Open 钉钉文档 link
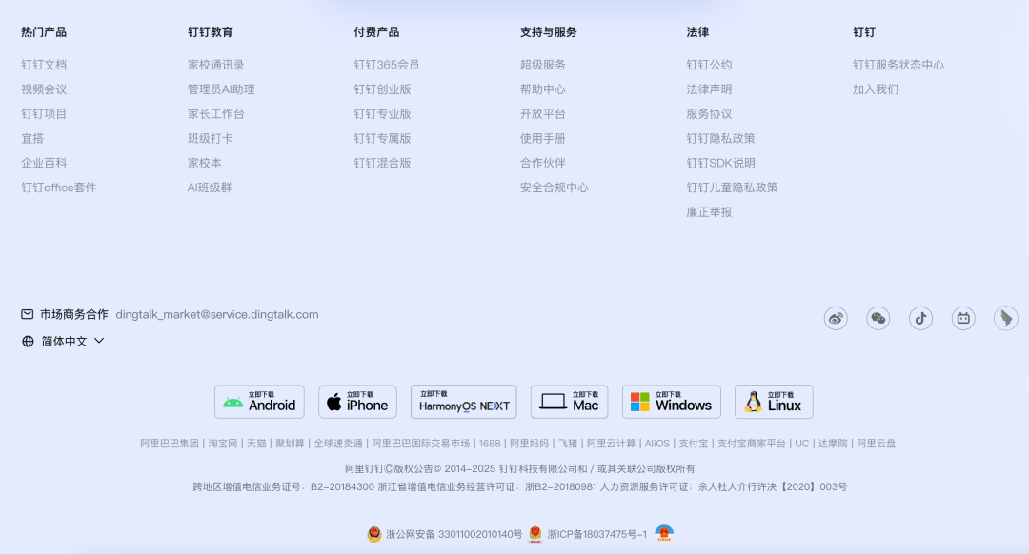This screenshot has height=554, width=1029. click(44, 65)
